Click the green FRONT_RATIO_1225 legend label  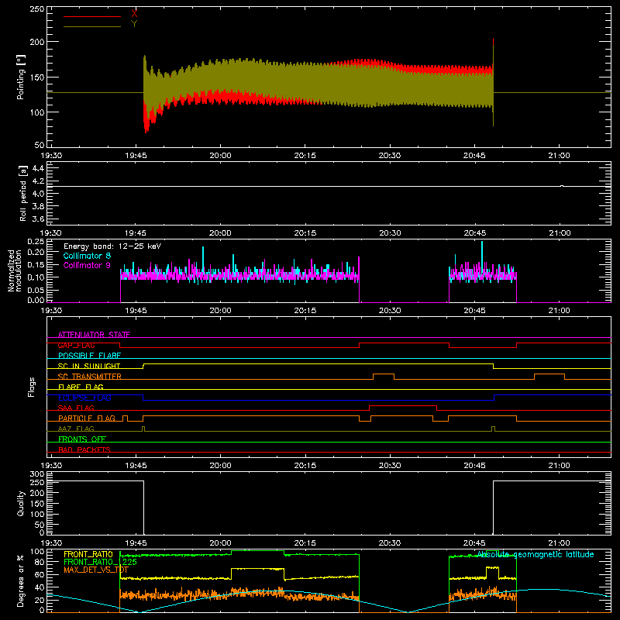pyautogui.click(x=101, y=562)
